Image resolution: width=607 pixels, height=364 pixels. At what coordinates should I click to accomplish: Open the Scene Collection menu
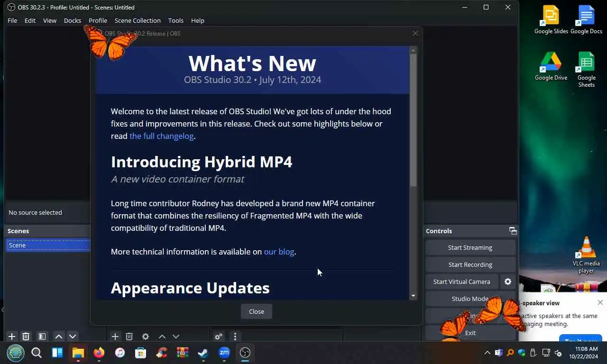tap(138, 20)
